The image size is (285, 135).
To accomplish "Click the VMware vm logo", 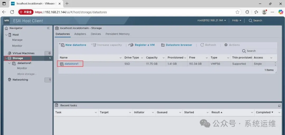I will point(7,20).
